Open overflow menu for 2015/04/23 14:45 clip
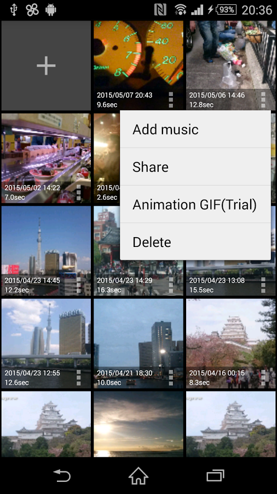The width and height of the screenshot is (277, 494). [78, 285]
